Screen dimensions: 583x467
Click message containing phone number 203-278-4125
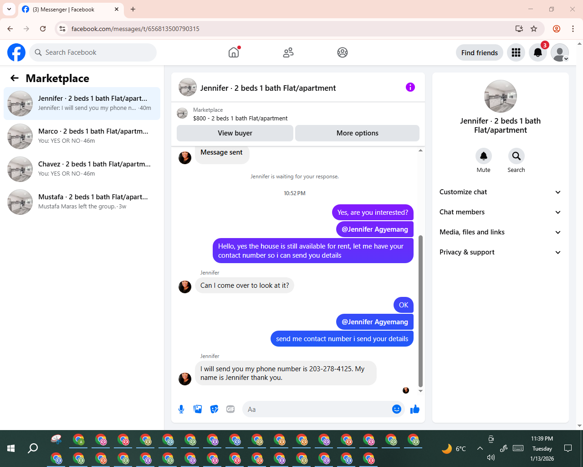(x=286, y=373)
